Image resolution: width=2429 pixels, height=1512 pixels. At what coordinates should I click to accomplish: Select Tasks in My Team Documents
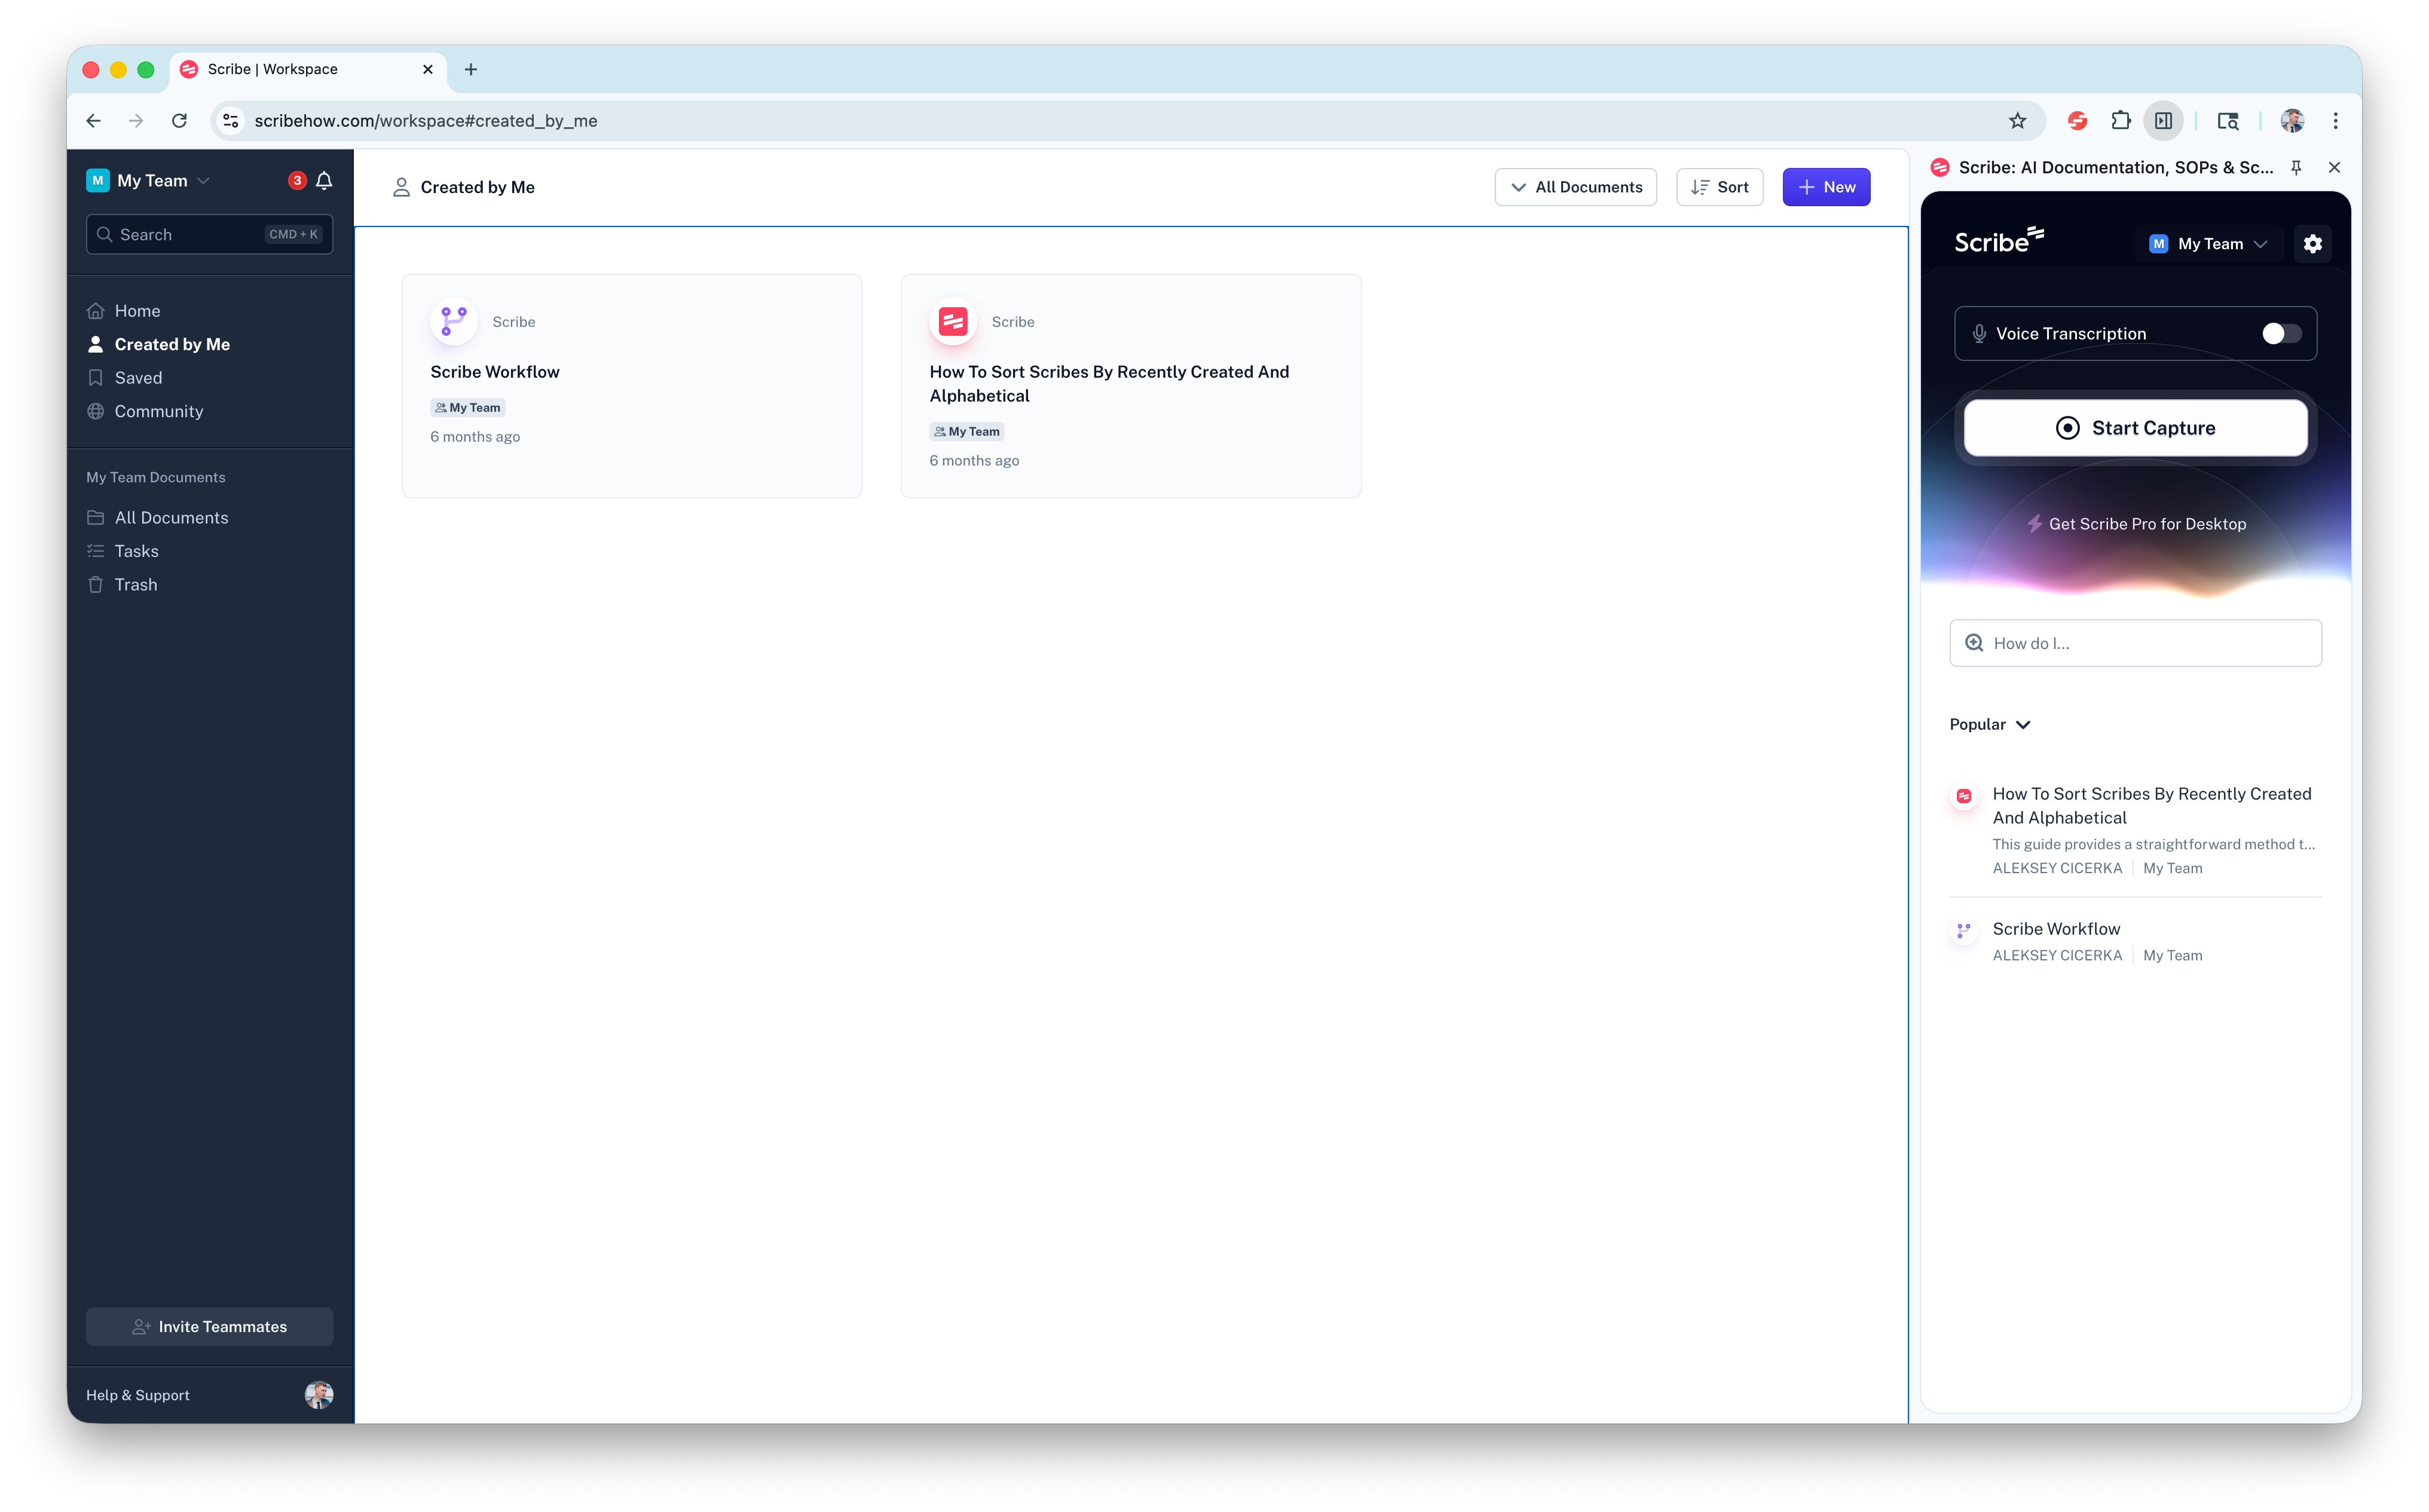[136, 551]
